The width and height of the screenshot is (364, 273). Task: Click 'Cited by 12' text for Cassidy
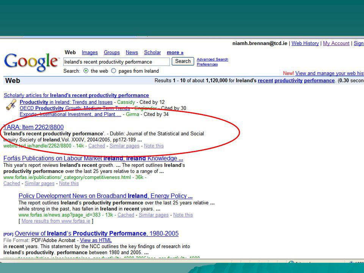[152, 102]
